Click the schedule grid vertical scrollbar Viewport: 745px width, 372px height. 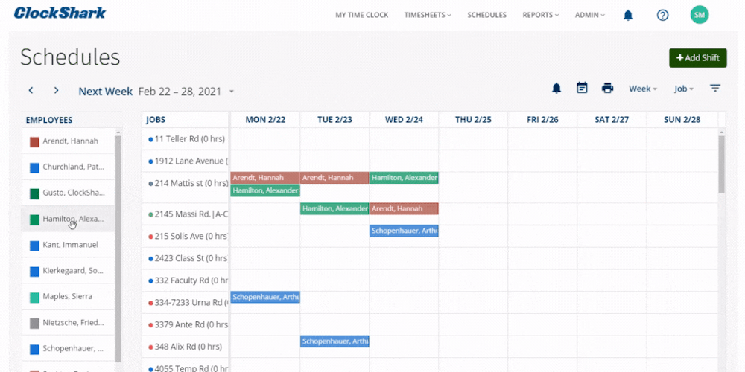pyautogui.click(x=722, y=164)
